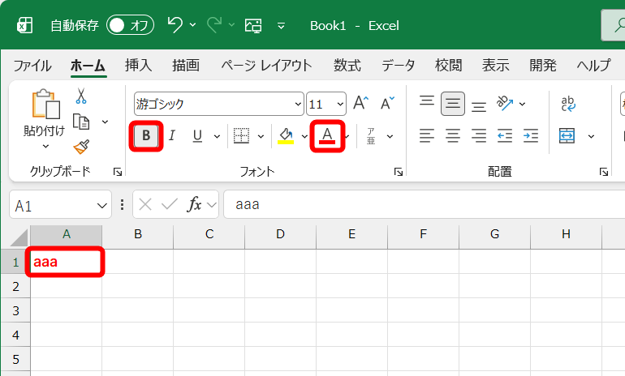Open the Name Box A1 dropdown
The height and width of the screenshot is (376, 625).
[102, 205]
